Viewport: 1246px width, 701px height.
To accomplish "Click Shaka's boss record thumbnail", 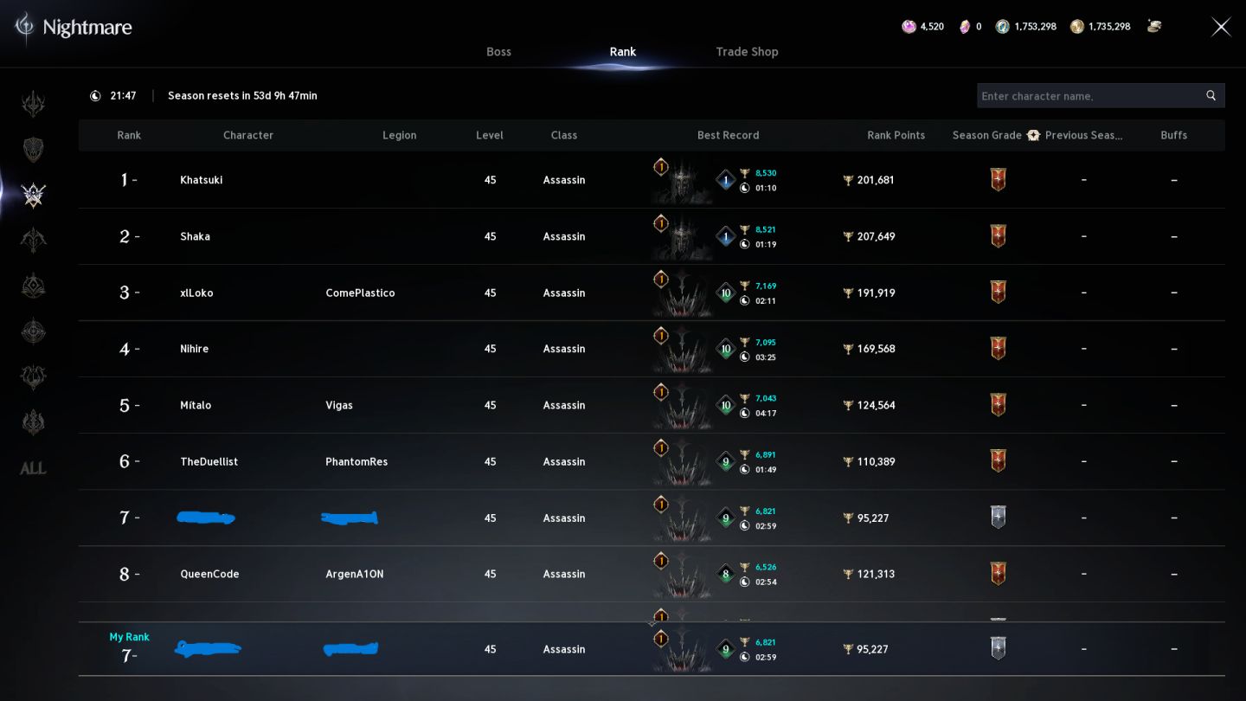I will (x=683, y=236).
